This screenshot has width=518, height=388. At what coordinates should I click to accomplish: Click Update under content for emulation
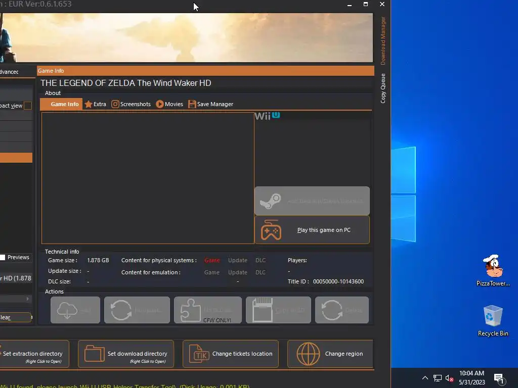[238, 272]
